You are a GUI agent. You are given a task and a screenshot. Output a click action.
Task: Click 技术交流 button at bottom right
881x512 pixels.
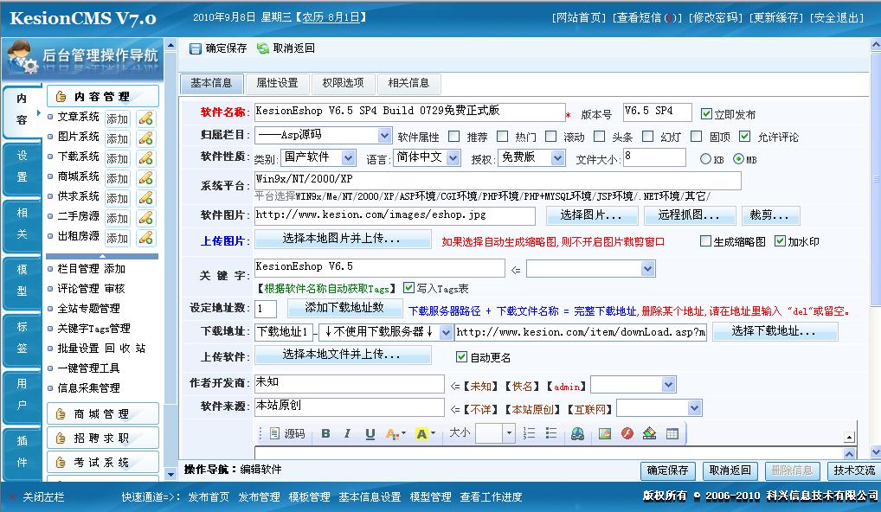point(854,470)
